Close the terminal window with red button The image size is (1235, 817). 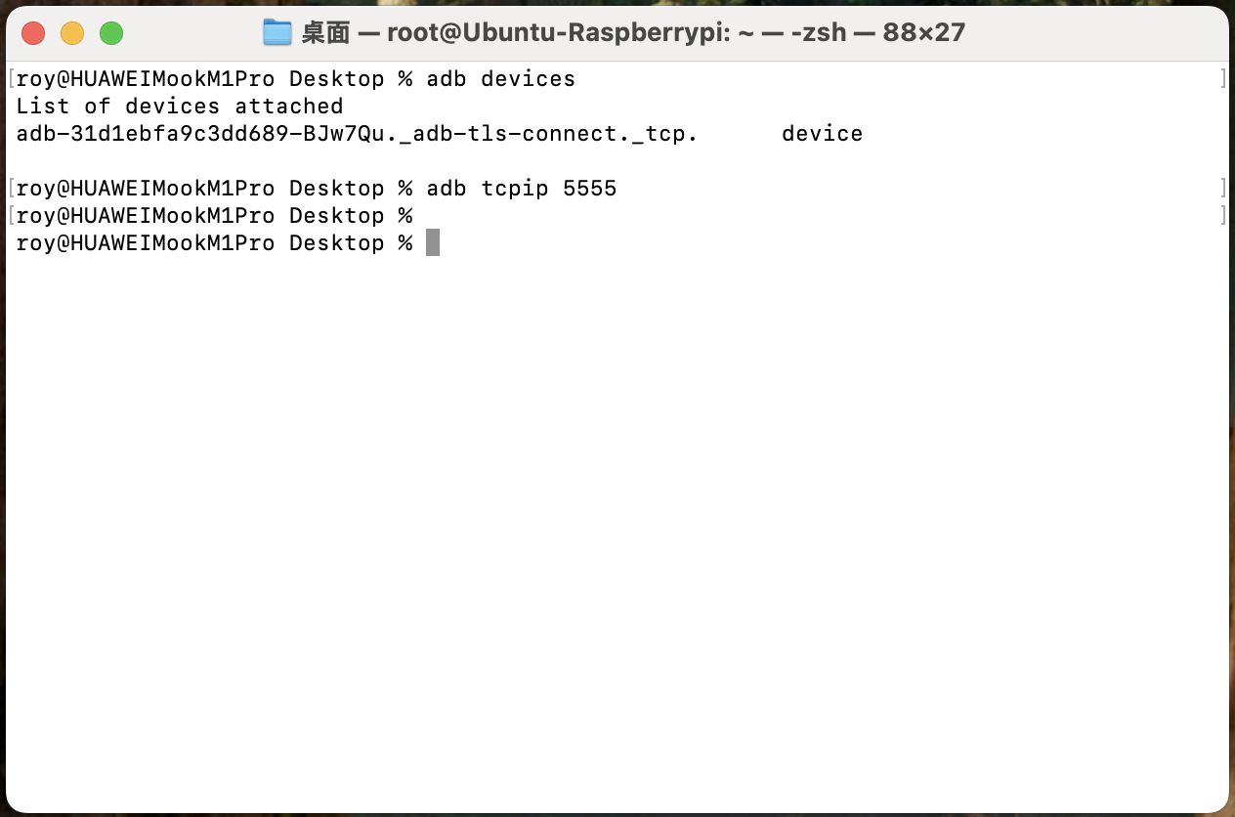tap(33, 33)
